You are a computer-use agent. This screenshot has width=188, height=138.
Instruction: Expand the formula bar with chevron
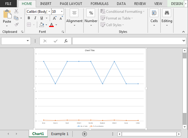pos(184,41)
